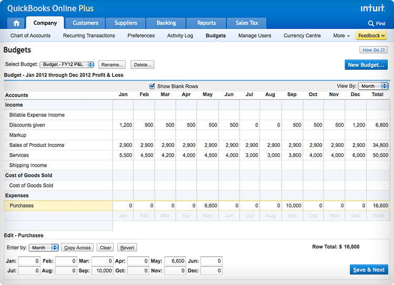Click the Copy Across button
This screenshot has width=394, height=285.
coord(77,248)
